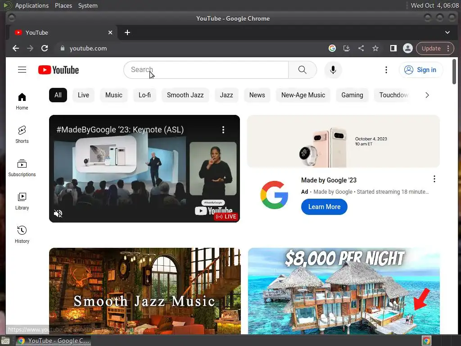Reload the YouTube page
This screenshot has height=346, width=461.
tap(45, 48)
